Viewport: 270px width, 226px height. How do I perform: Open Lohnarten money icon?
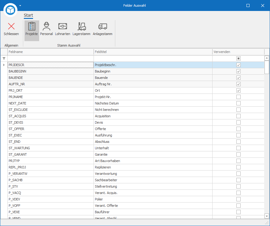click(x=63, y=26)
